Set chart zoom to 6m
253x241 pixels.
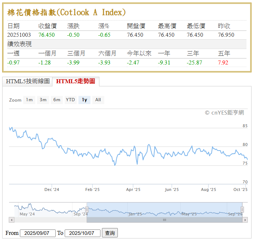coord(57,100)
